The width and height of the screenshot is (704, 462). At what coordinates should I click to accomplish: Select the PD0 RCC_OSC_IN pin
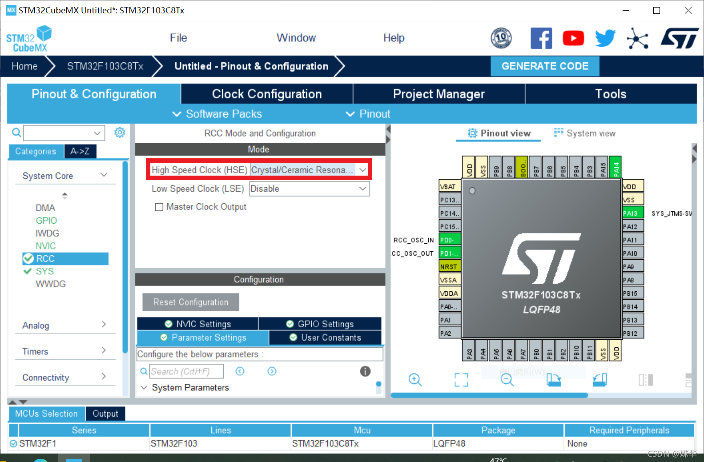450,240
